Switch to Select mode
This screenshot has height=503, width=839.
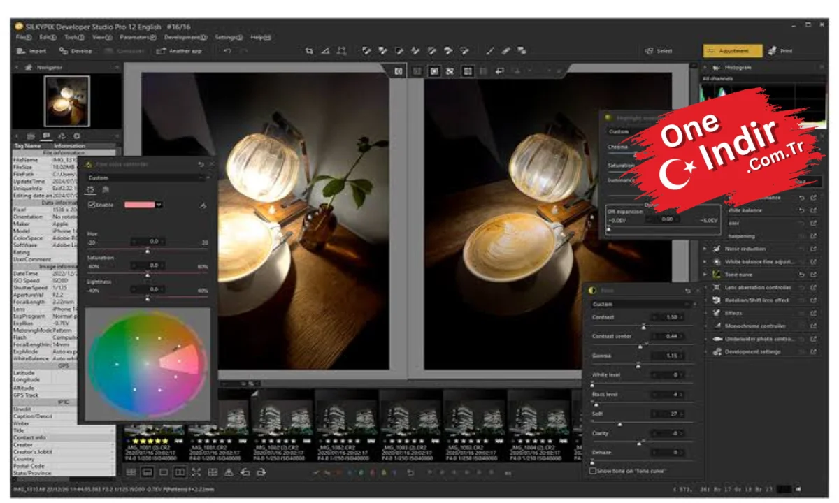(x=658, y=51)
